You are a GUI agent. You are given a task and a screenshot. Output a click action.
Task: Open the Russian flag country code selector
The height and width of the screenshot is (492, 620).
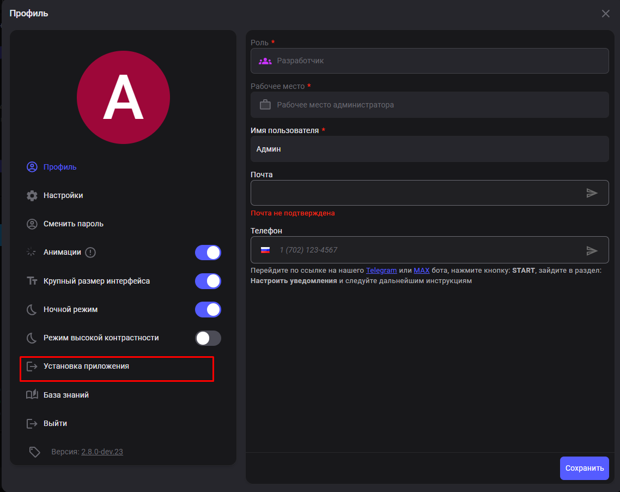265,250
